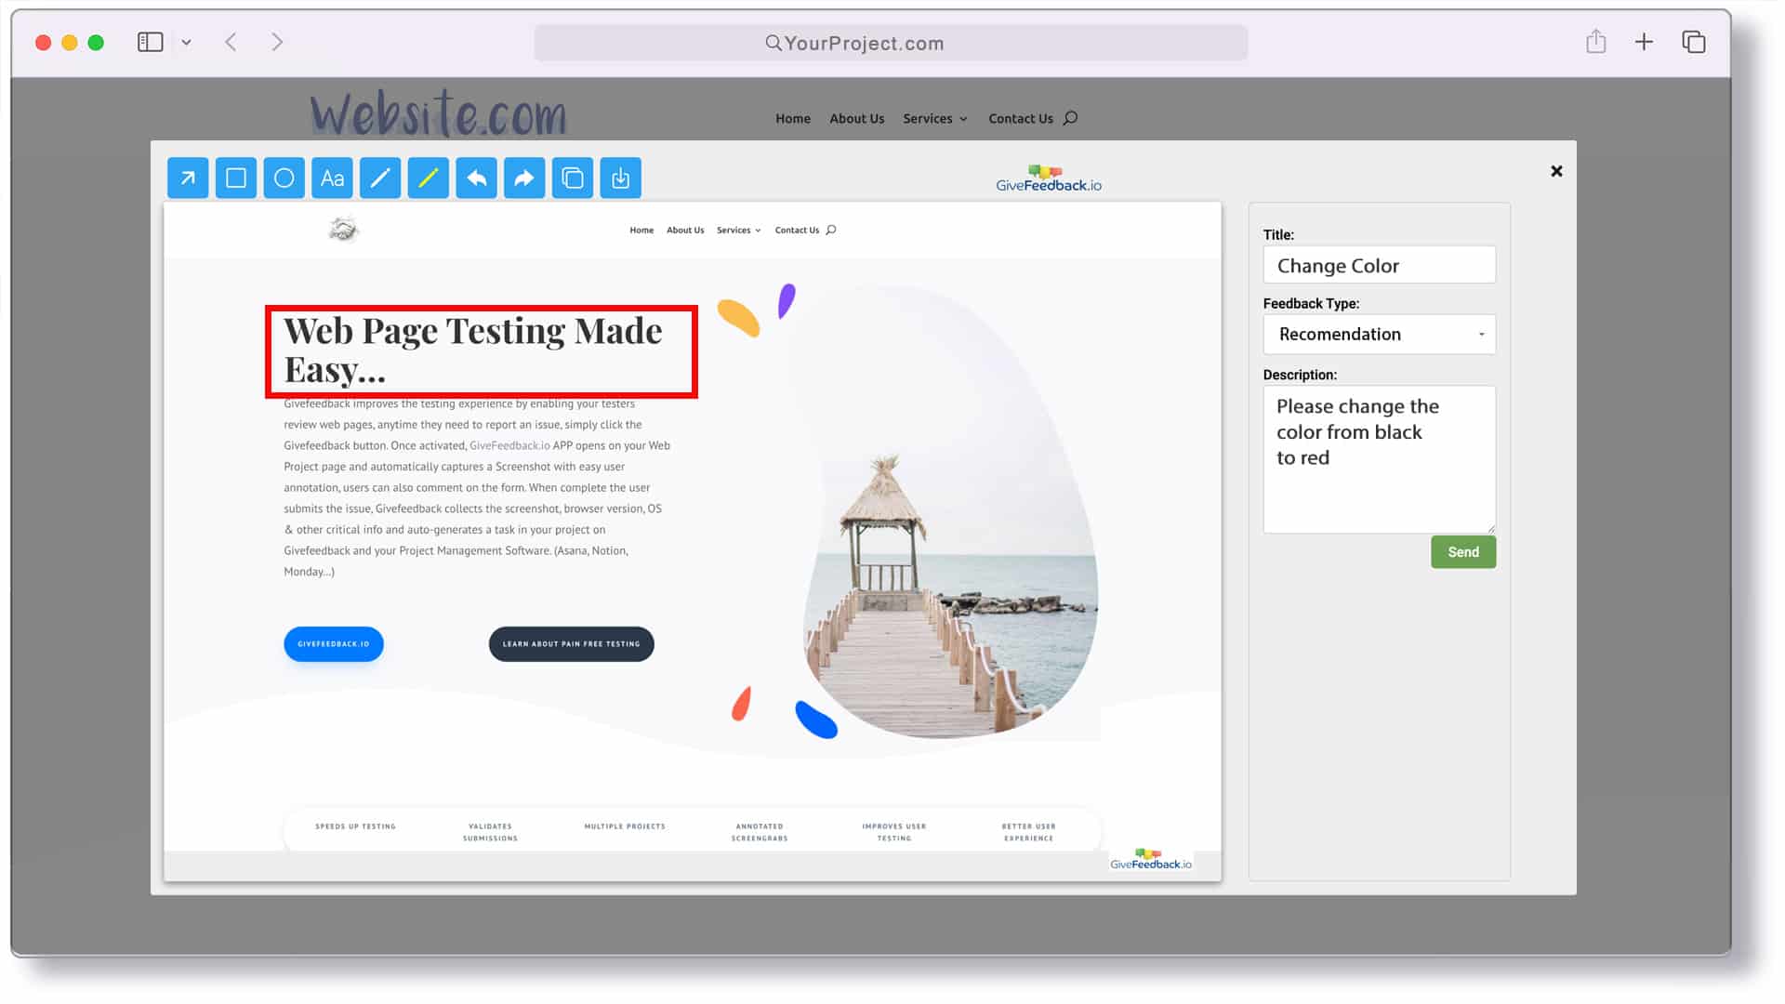Show the tab overview
The image size is (1785, 1004).
1693,42
